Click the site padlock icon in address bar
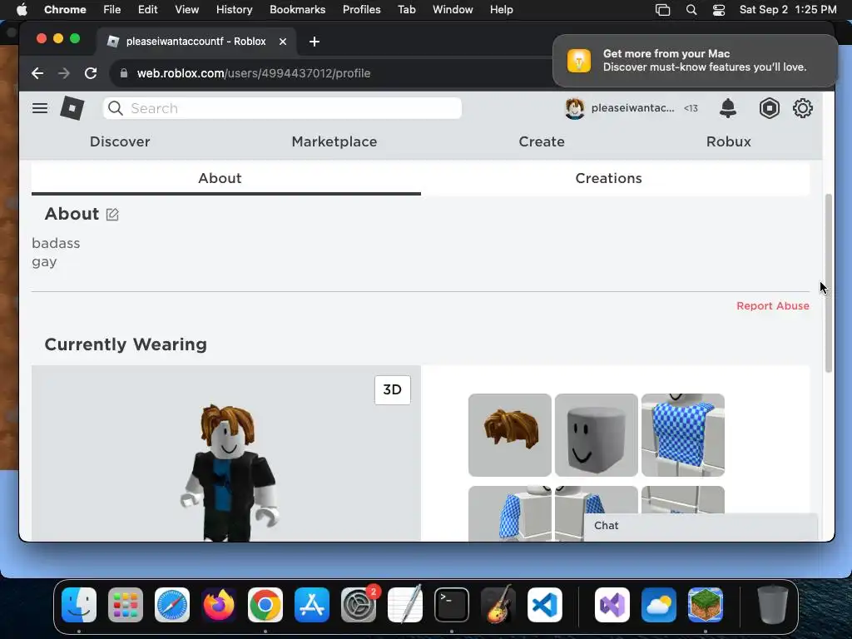 [x=124, y=73]
